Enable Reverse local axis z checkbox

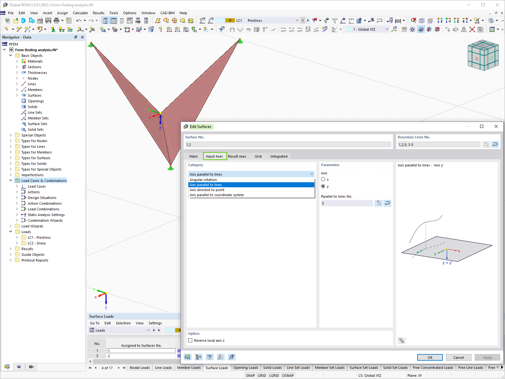(x=190, y=340)
